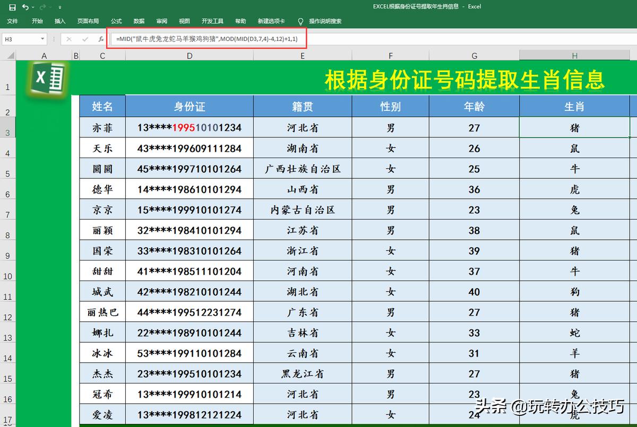Click the Cancel (X) icon beside formula bar

(70, 39)
